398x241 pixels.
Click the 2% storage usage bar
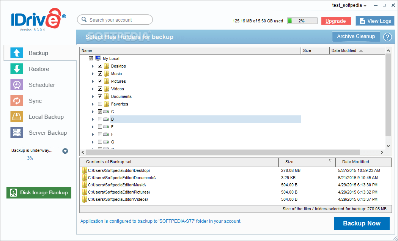302,21
